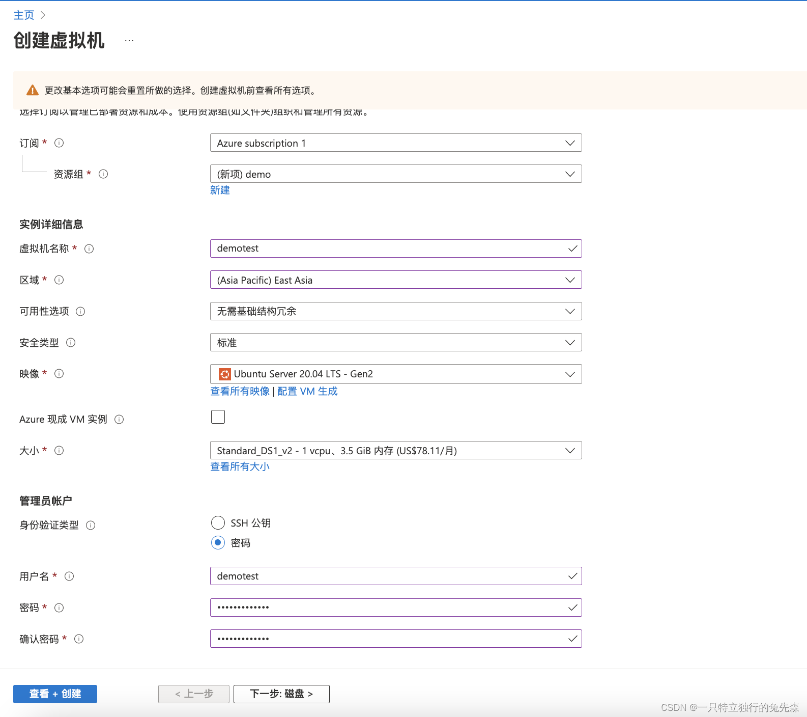Click the warning triangle icon in the banner
This screenshot has width=807, height=717.
33,90
